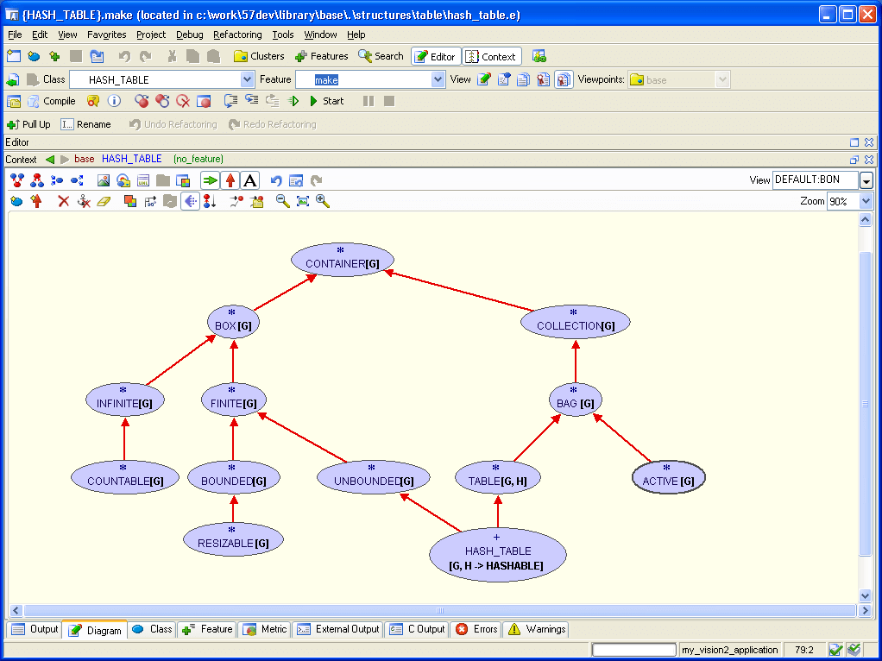Toggle red inheritance link arrow button
Screen dimensions: 882x661
click(x=230, y=180)
